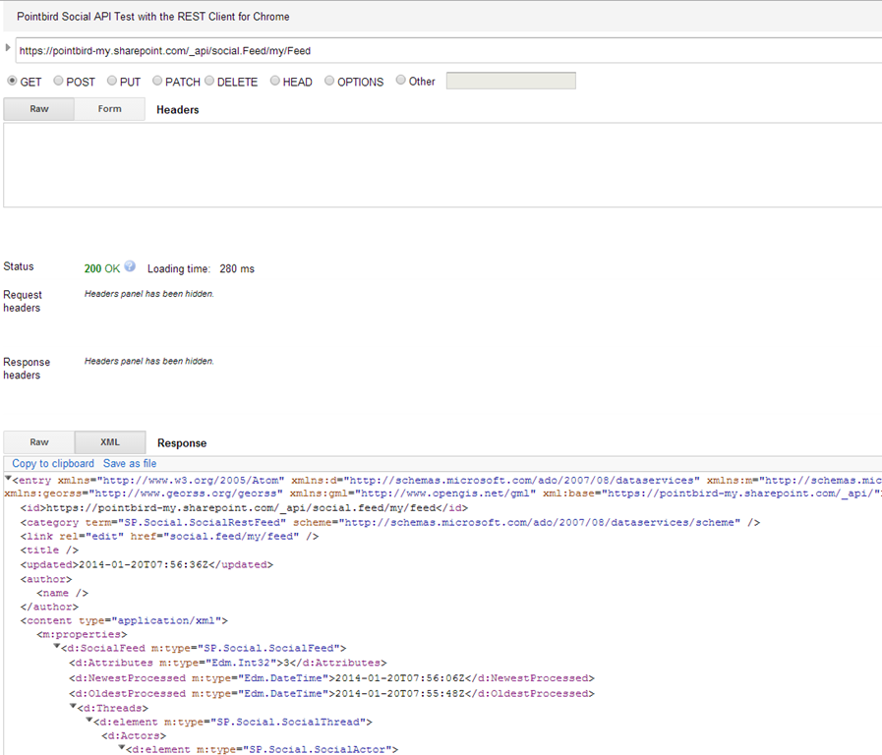Click the link rel="edit" XML line

coord(169,537)
